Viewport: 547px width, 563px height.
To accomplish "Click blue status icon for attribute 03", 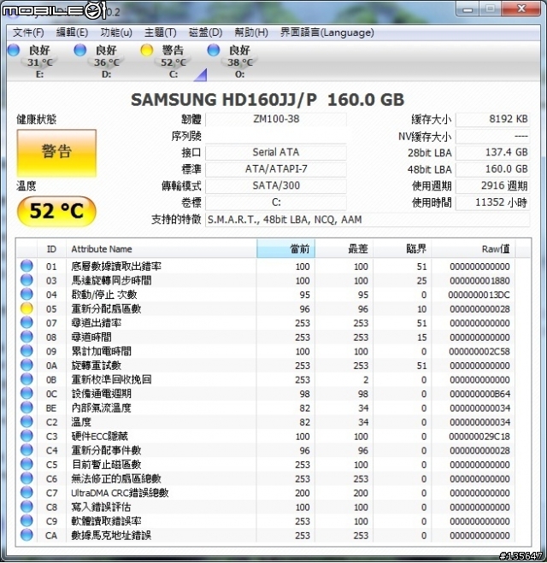I will tap(26, 280).
